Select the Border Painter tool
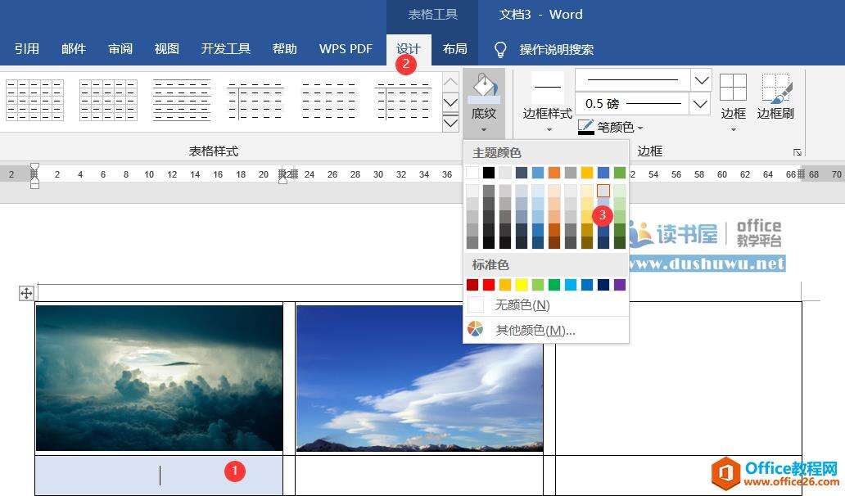Screen dimensions: 845x496 (775, 88)
